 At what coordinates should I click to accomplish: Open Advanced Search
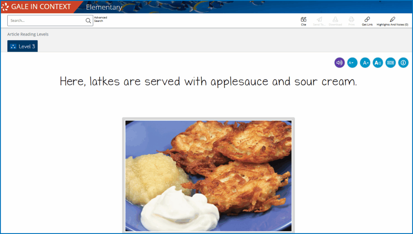pyautogui.click(x=100, y=19)
